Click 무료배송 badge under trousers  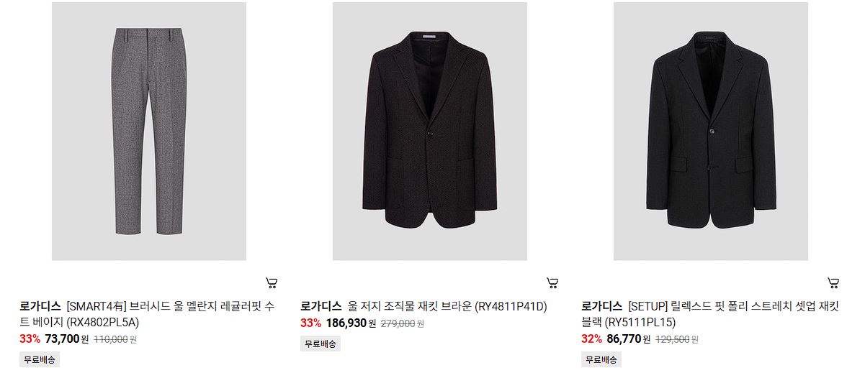pyautogui.click(x=40, y=359)
